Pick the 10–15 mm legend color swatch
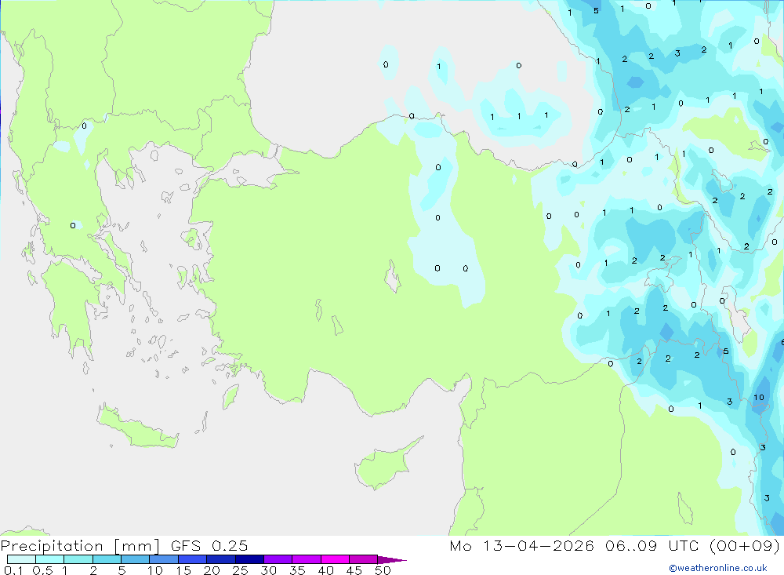This screenshot has height=575, width=784. [x=164, y=559]
